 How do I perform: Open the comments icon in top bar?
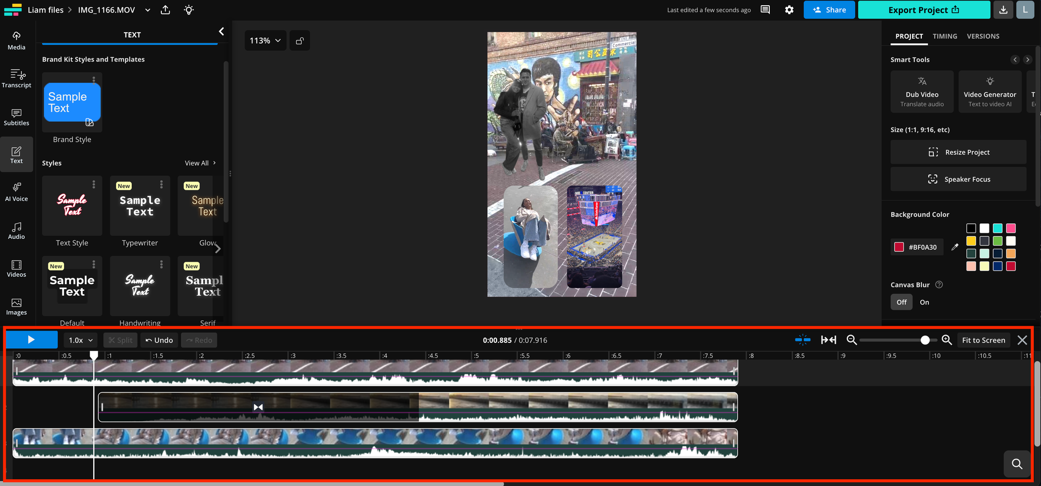point(765,10)
